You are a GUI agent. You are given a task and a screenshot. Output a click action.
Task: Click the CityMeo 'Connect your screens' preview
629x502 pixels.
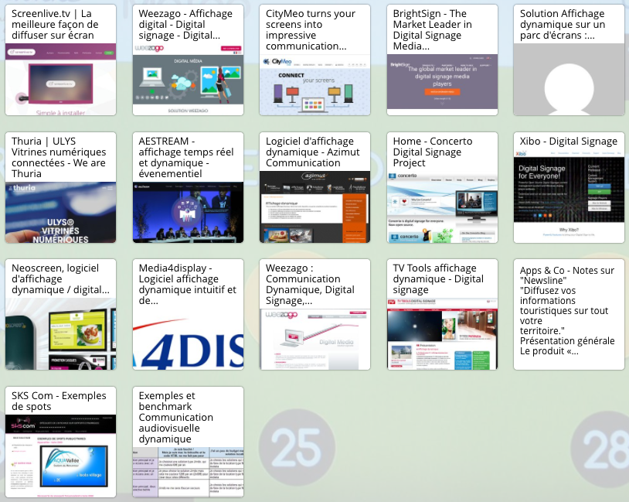(315, 85)
